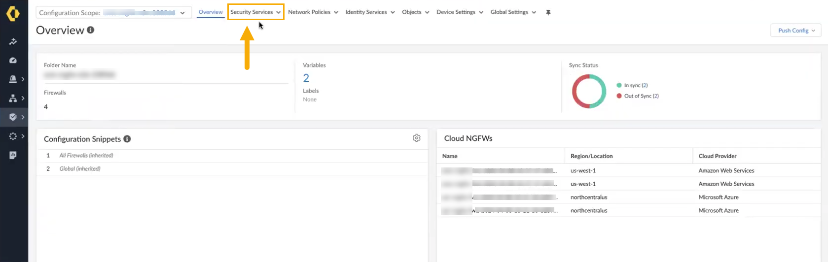Open the trend chart sidebar icon

tap(13, 42)
